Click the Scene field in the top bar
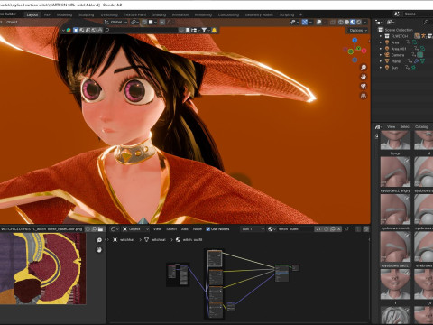Screen dimensions: 433x325 pos(417,14)
